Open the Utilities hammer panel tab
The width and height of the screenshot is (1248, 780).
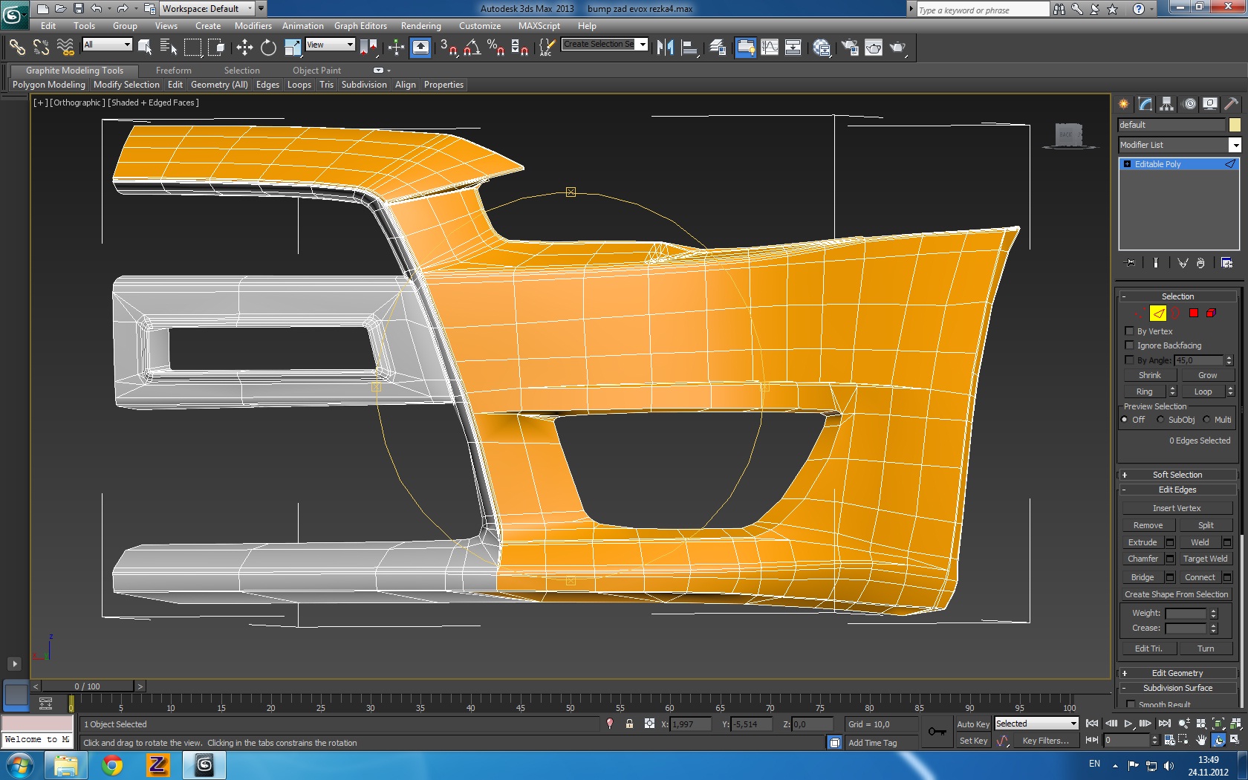click(x=1231, y=104)
